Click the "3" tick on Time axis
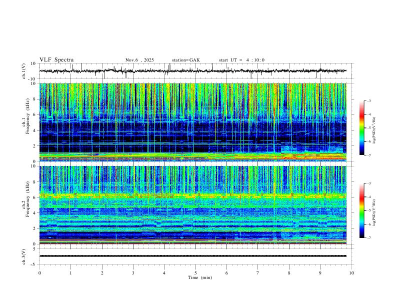 pyautogui.click(x=133, y=273)
